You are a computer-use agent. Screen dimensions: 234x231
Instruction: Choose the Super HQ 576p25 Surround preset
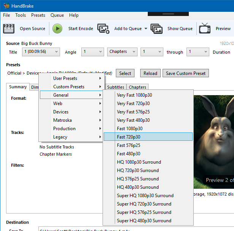click(x=148, y=212)
